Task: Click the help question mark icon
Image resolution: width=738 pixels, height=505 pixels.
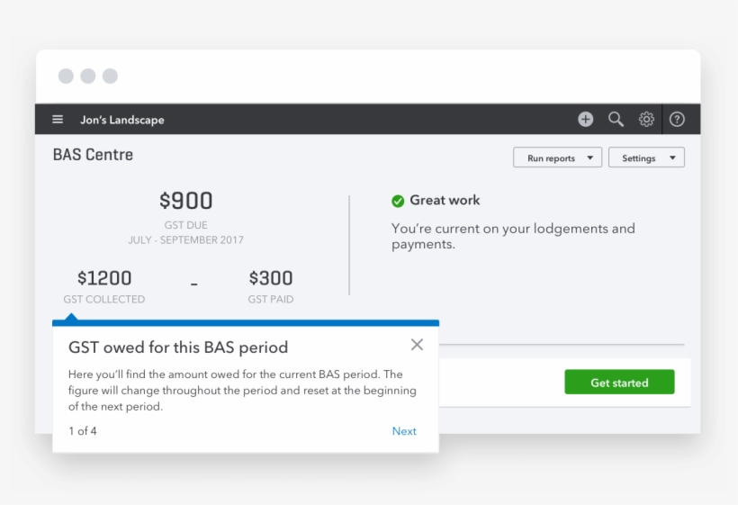Action: click(x=677, y=119)
